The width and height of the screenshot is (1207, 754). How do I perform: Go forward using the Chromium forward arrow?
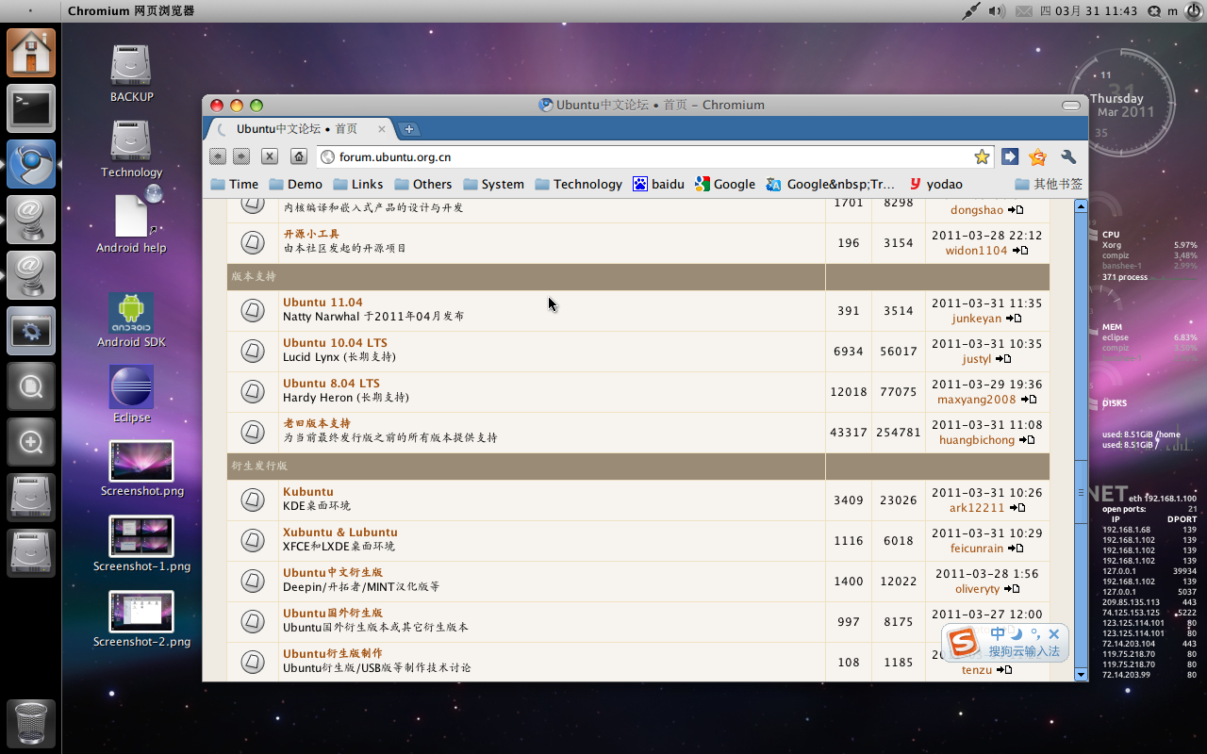point(241,156)
